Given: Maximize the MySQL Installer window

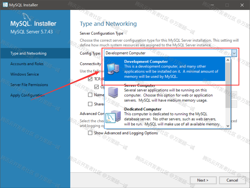Looking at the screenshot, I should point(227,5).
